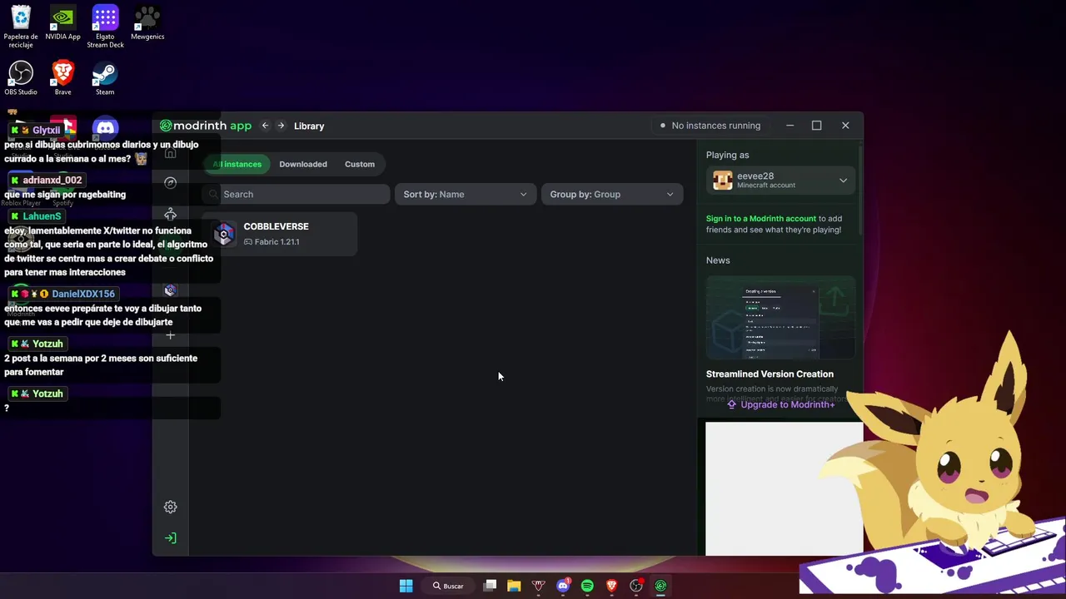This screenshot has height=599, width=1066.
Task: Open Task View in the taskbar
Action: coord(490,586)
